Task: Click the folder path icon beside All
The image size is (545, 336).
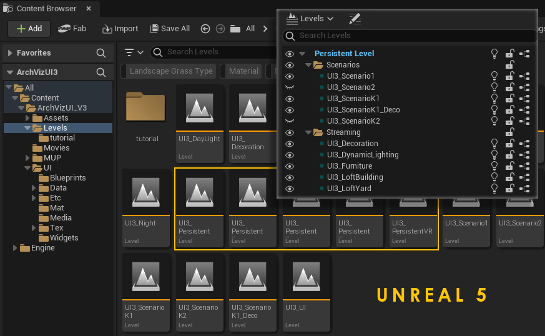Action: pyautogui.click(x=235, y=29)
